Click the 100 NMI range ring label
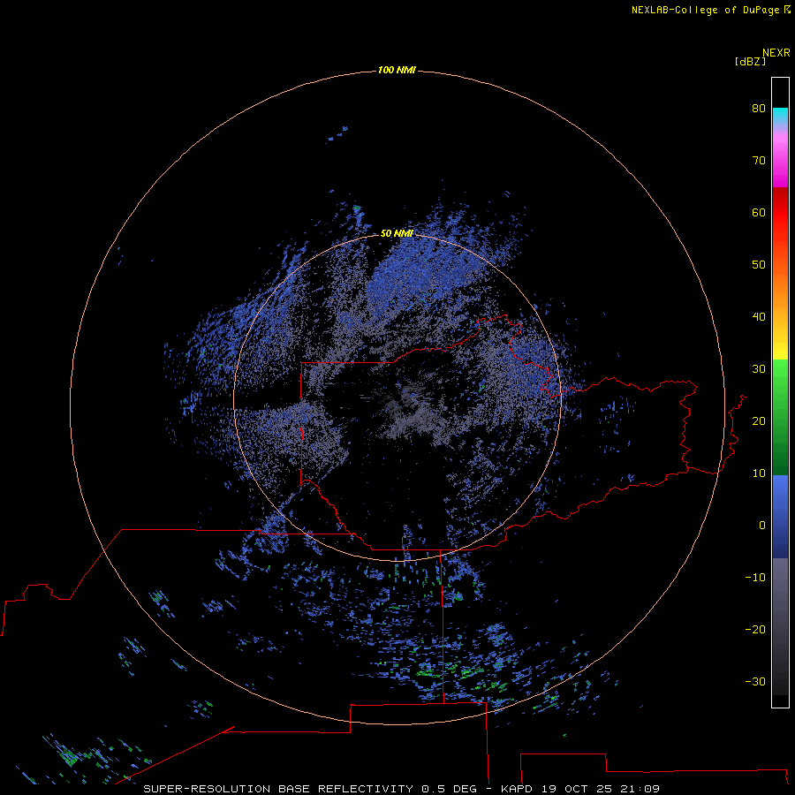 (397, 70)
